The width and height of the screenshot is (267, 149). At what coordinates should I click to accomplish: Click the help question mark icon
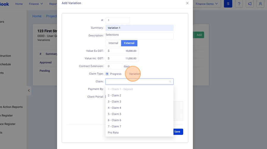[239, 4]
